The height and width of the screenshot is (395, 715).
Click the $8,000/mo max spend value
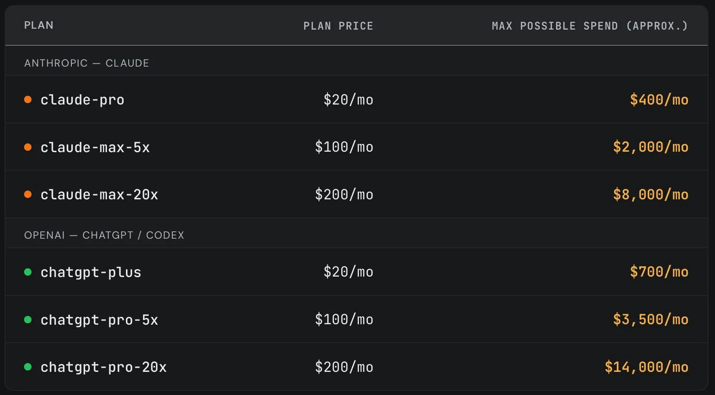[x=651, y=194]
